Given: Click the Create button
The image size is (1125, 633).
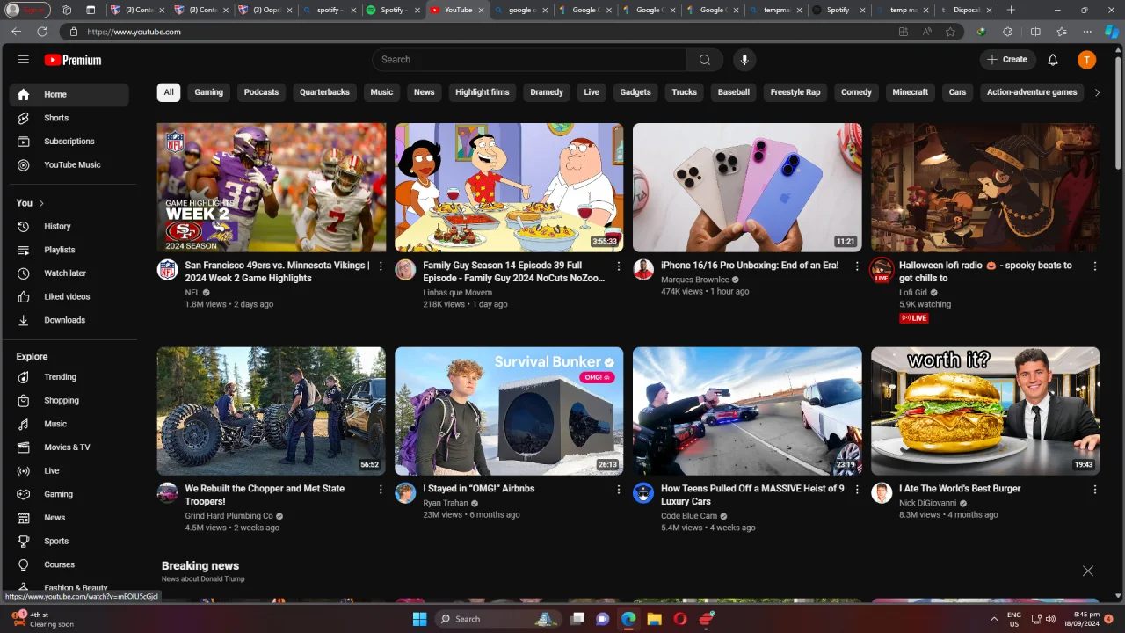Looking at the screenshot, I should [x=1007, y=60].
